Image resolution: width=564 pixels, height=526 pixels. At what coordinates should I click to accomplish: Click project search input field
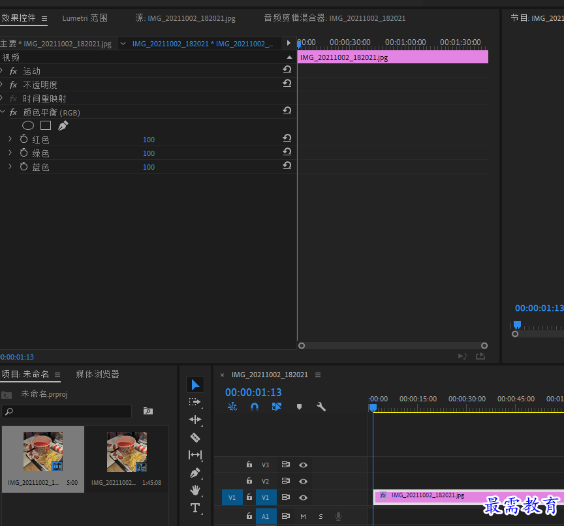pyautogui.click(x=67, y=411)
